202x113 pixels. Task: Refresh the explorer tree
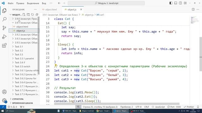point(33,15)
